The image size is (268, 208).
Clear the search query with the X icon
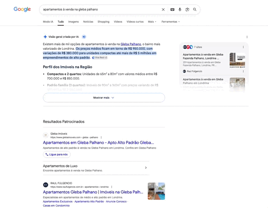tap(163, 10)
